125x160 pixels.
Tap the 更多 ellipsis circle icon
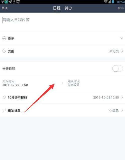(4, 38)
